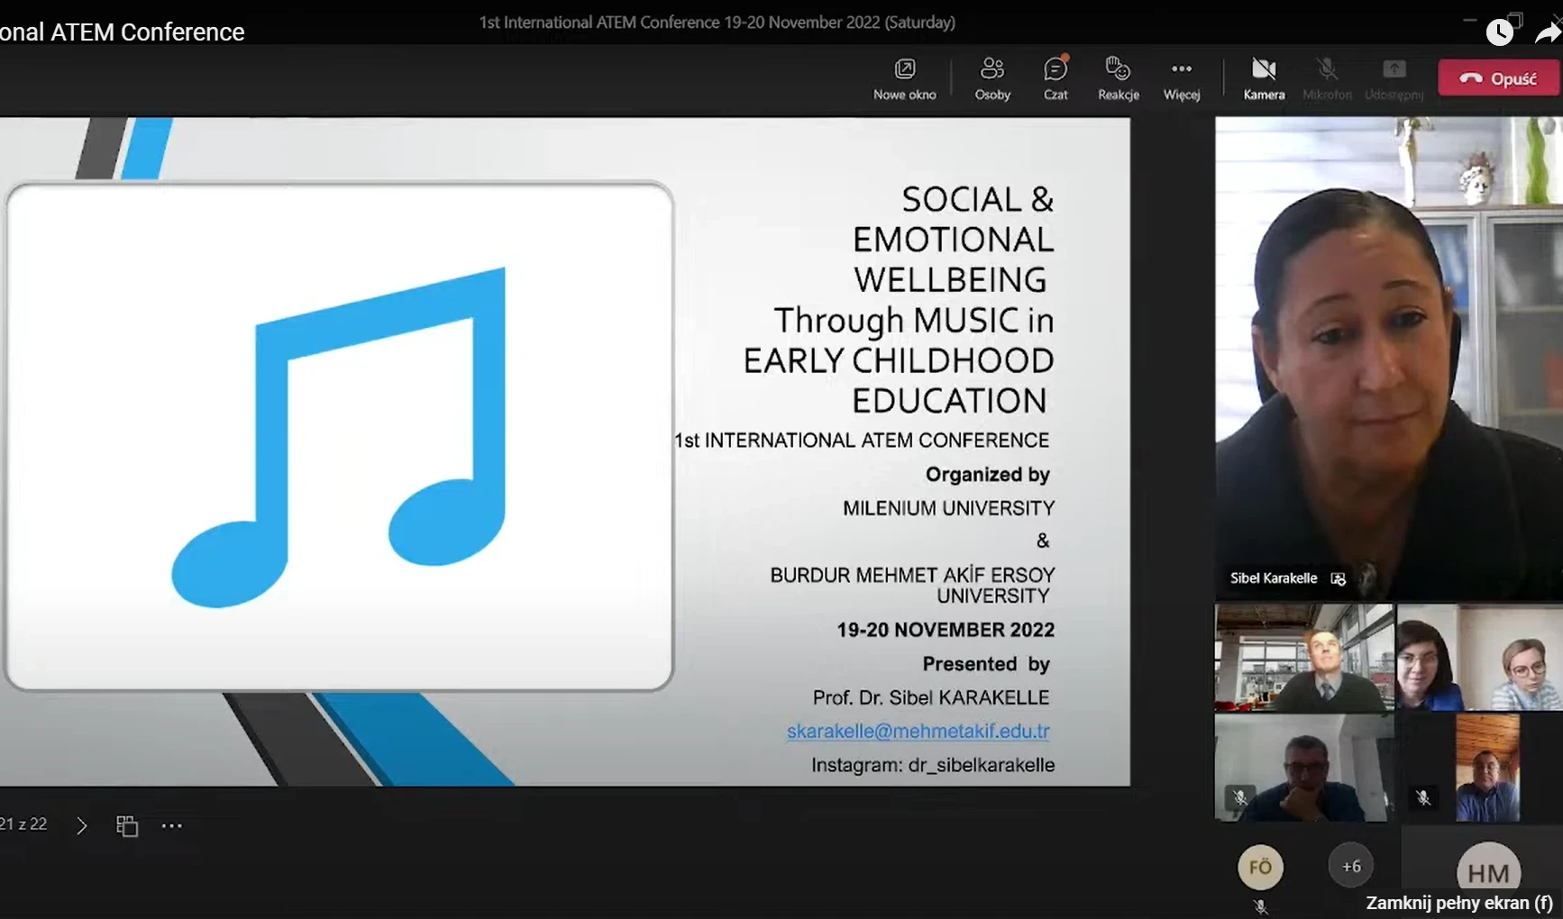
Task: Show the +6 additional participants
Action: (x=1351, y=867)
